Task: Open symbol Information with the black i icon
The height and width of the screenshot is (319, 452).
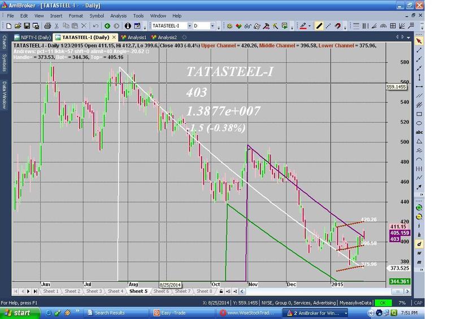Action: [128, 26]
